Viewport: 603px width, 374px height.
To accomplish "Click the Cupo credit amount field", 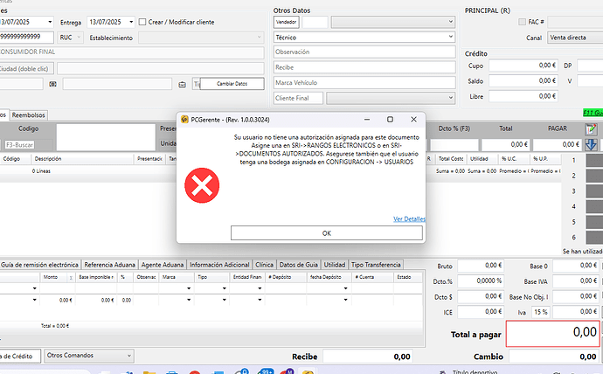I will (x=523, y=66).
